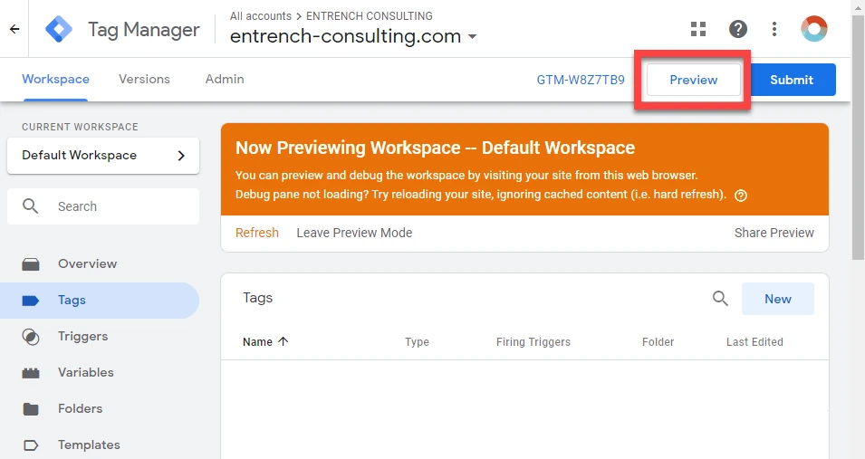This screenshot has height=459, width=865.
Task: Click the sidebar Search input field
Action: point(103,206)
